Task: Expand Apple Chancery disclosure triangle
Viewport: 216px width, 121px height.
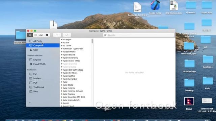Action: tap(62, 57)
